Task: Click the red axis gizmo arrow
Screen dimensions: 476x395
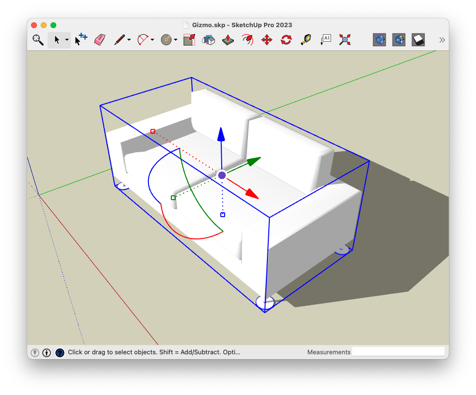Action: pos(251,194)
